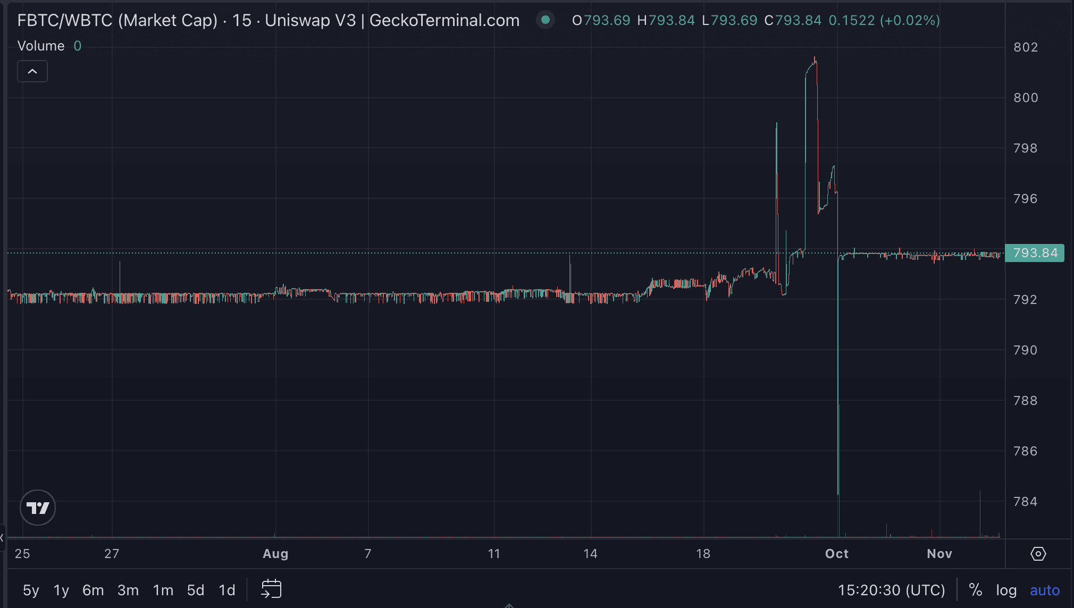1074x608 pixels.
Task: Open timezone menu showing 15:20:30 (UTC)
Action: click(x=891, y=590)
